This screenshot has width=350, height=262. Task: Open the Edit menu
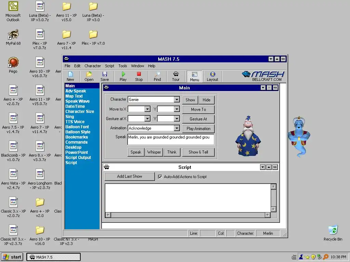pyautogui.click(x=77, y=66)
